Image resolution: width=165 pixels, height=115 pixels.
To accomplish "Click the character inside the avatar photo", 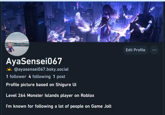I will tap(10, 47).
